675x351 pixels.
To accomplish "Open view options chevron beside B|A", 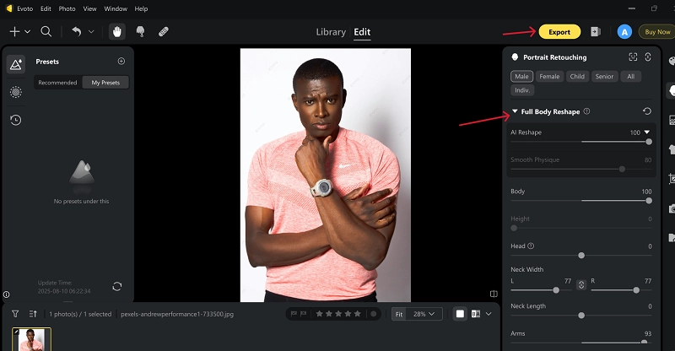I will [489, 314].
